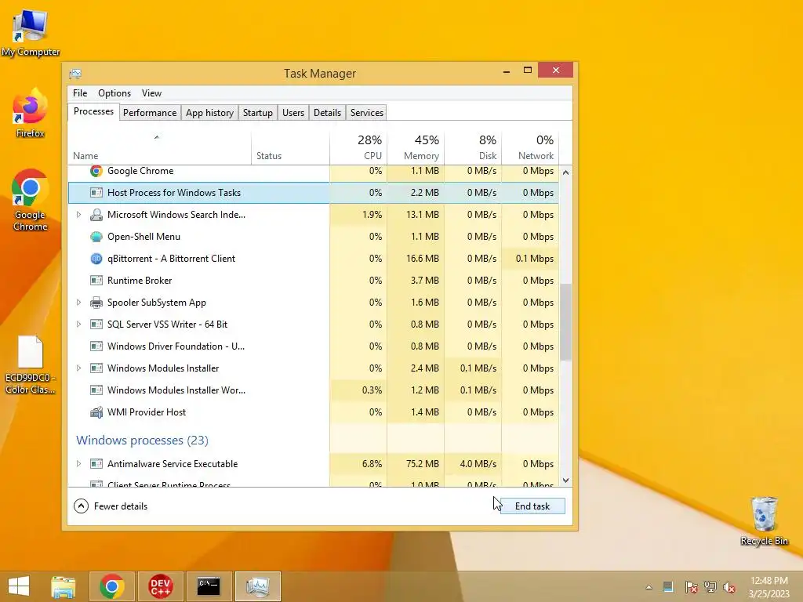This screenshot has width=803, height=602.
Task: Sort processes by Name column
Action: pos(159,148)
